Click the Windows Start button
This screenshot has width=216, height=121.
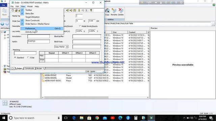click(x=4, y=118)
